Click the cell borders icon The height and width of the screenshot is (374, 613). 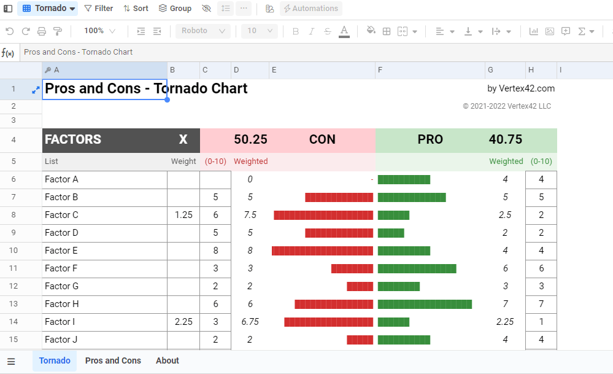tap(387, 31)
